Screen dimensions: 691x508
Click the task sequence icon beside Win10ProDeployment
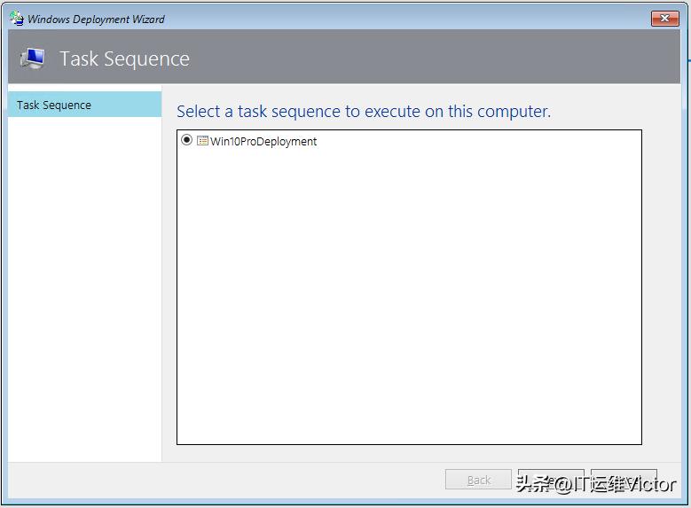[202, 141]
